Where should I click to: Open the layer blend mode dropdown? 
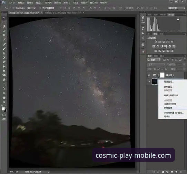(x=156, y=65)
